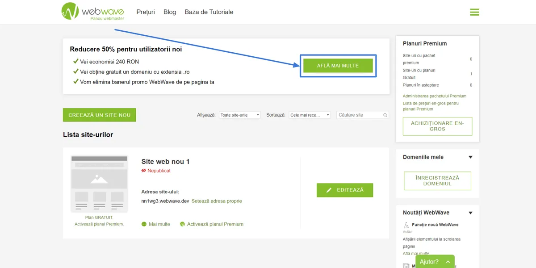The image size is (536, 268).
Task: Open Blog in the top menu
Action: 170,12
